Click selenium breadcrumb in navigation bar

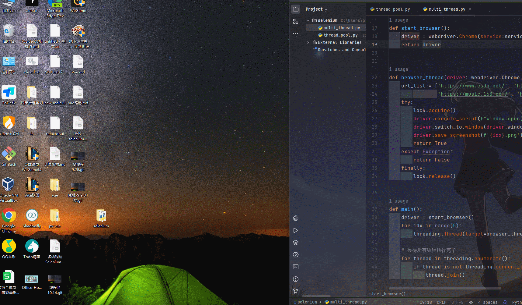point(305,302)
